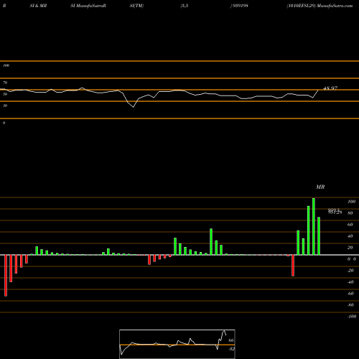Click the MR label above the histogram
This screenshot has height=359, width=359.
click(x=320, y=187)
